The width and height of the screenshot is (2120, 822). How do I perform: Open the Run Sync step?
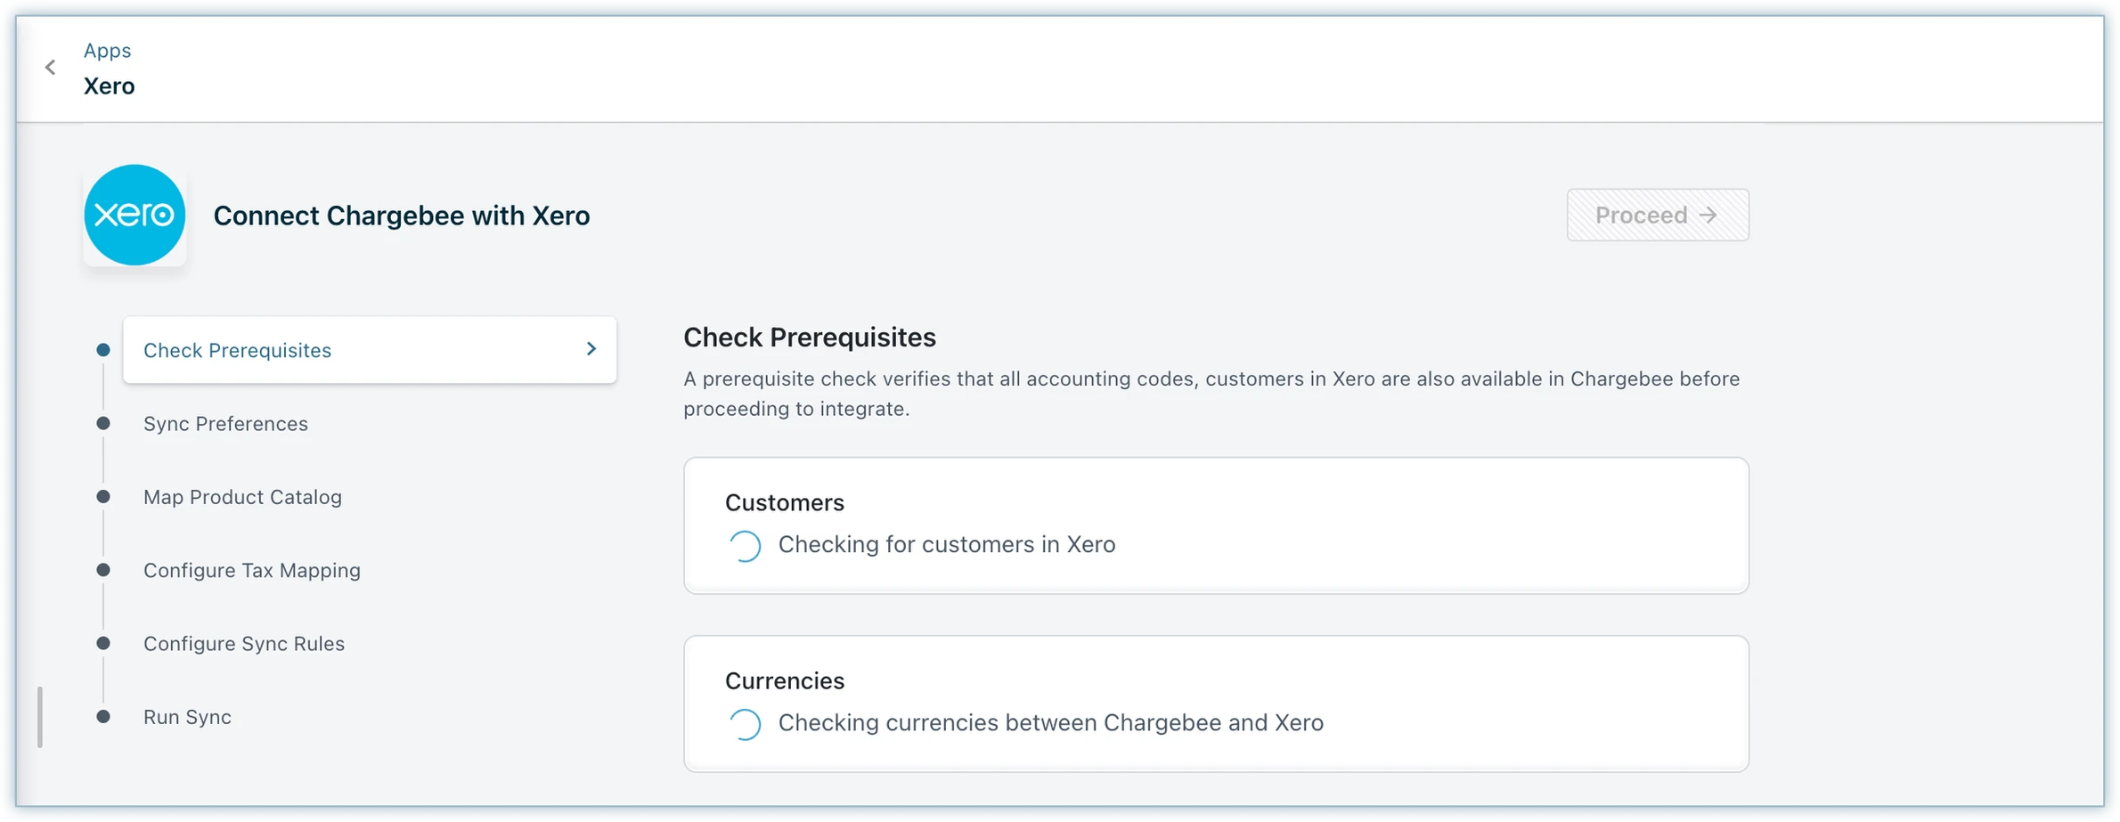coord(187,717)
